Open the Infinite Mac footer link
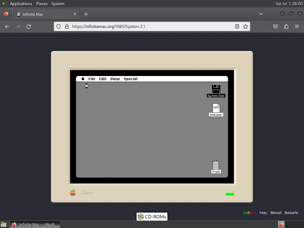Screen dimensions: 304x228 click(x=255, y=213)
